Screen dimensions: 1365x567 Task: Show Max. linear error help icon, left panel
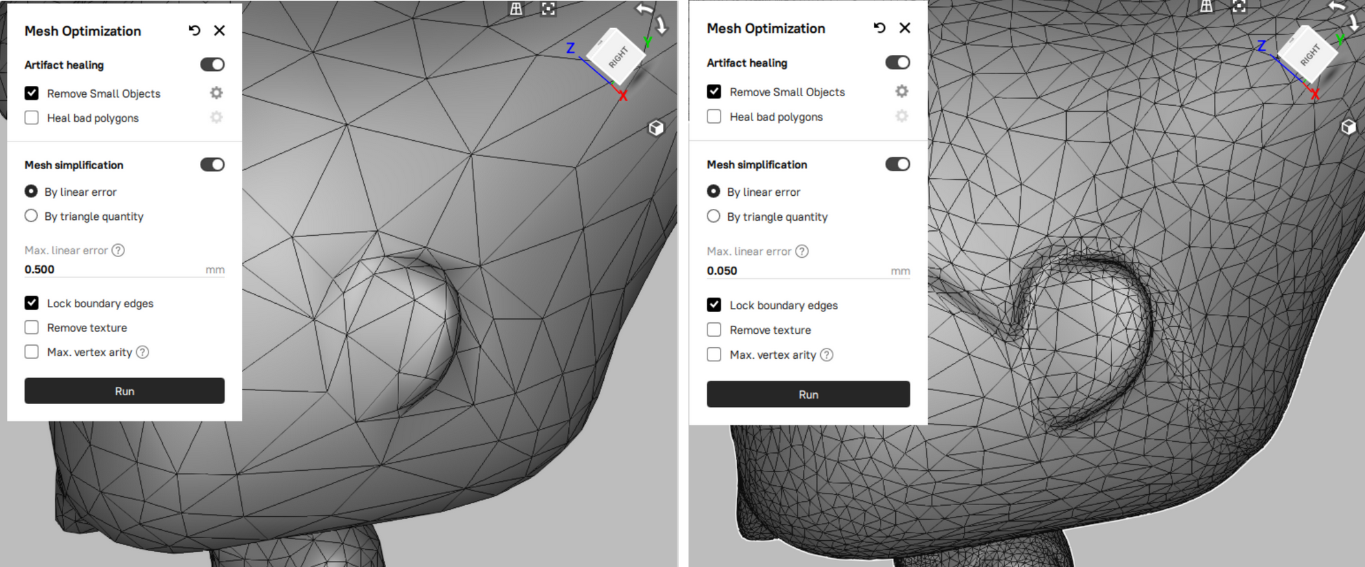click(x=118, y=250)
